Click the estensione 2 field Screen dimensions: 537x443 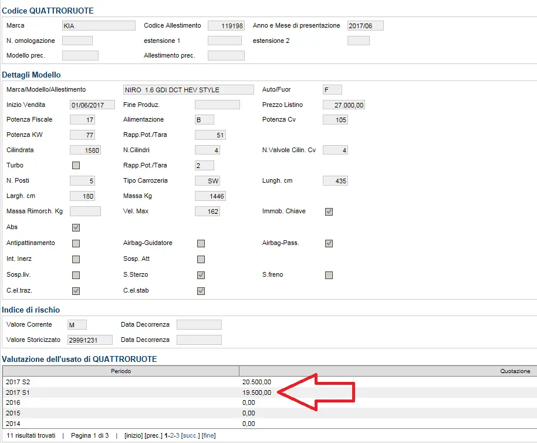(359, 41)
